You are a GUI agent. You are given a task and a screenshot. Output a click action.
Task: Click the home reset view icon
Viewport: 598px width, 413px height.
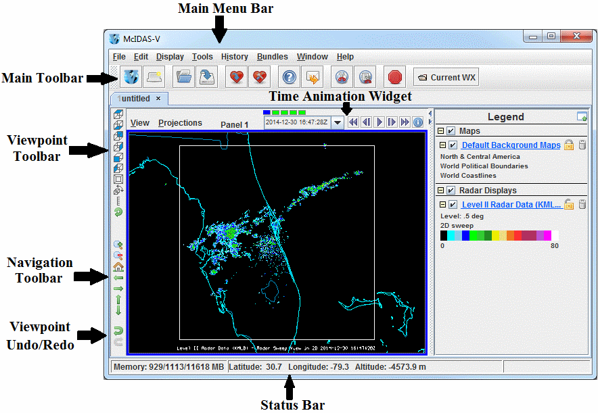click(118, 266)
